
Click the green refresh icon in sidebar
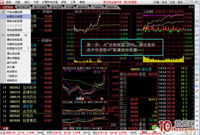197,97
